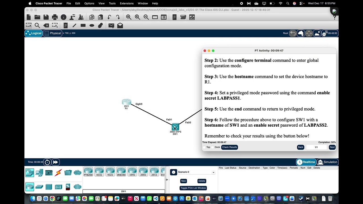This screenshot has height=204, width=363.
Task: Select the Wireless Devices subcategory icon
Action: [x=58, y=187]
